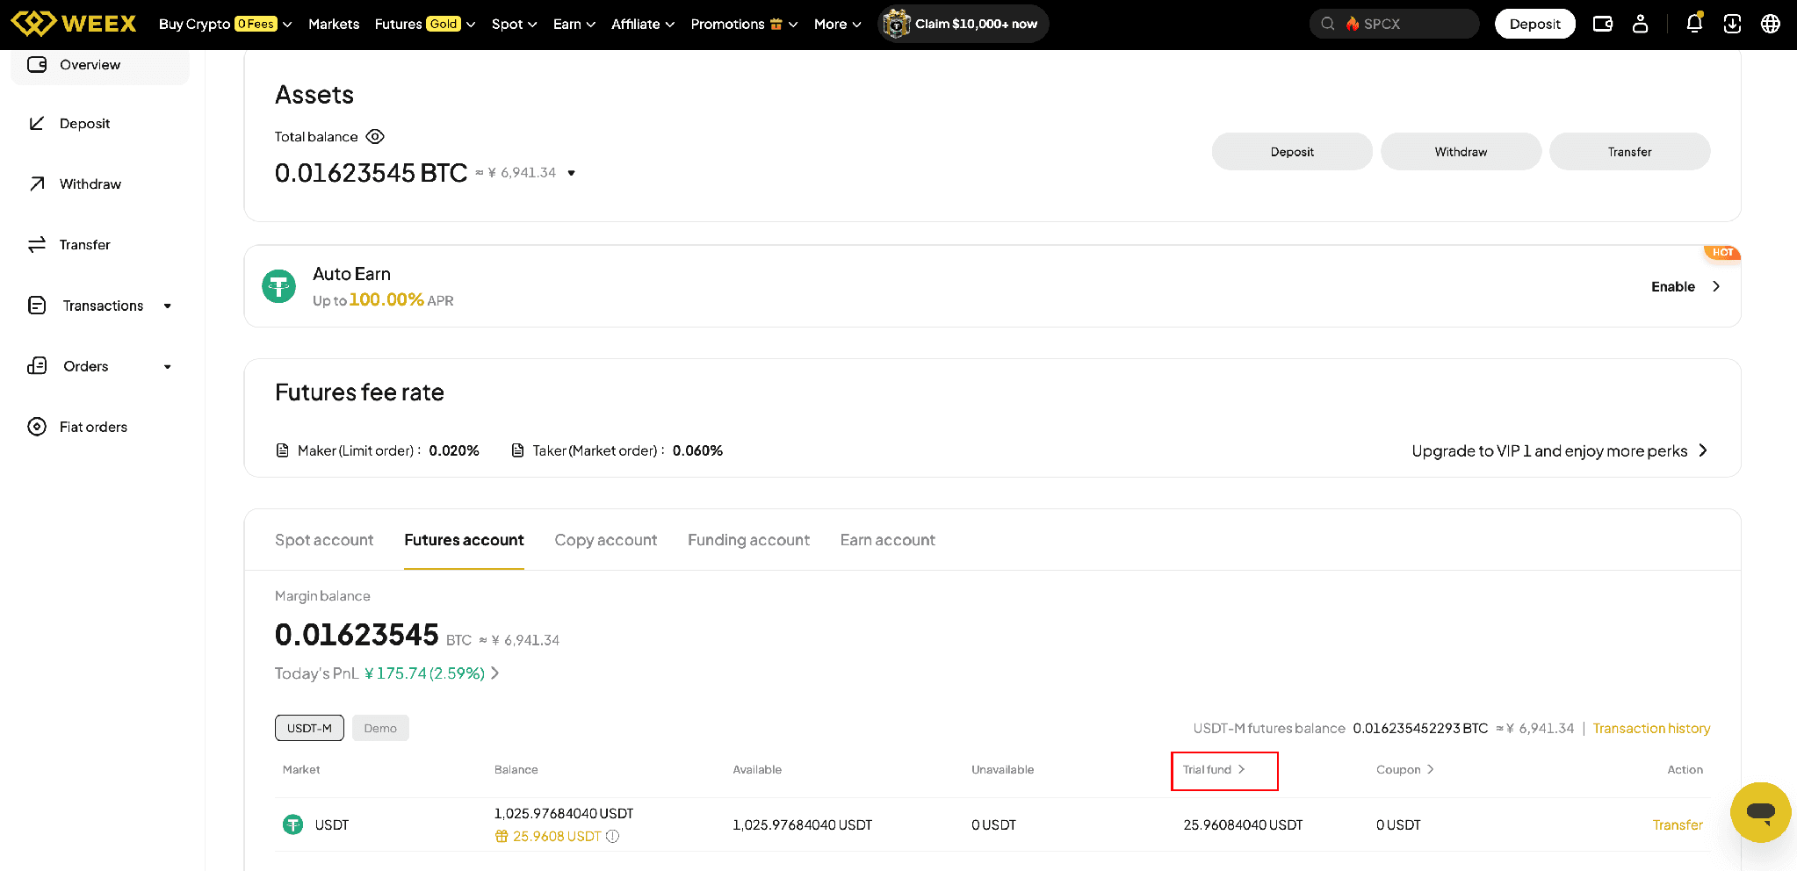The image size is (1797, 871).
Task: Switch to the Copy account tab
Action: 606,540
